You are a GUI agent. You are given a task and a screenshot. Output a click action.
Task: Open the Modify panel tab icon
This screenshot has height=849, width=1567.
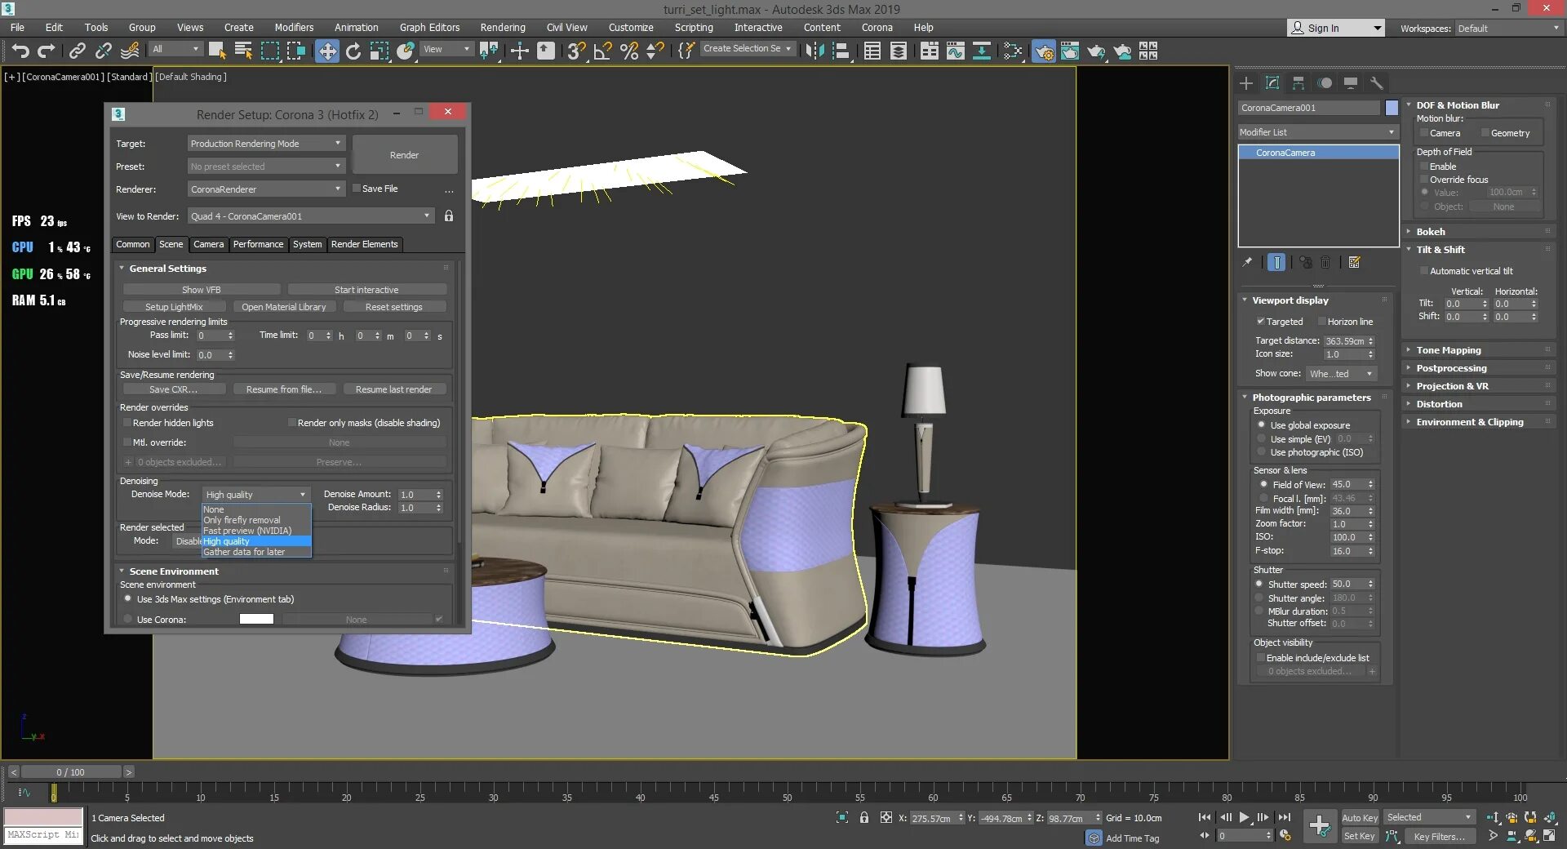coord(1272,82)
